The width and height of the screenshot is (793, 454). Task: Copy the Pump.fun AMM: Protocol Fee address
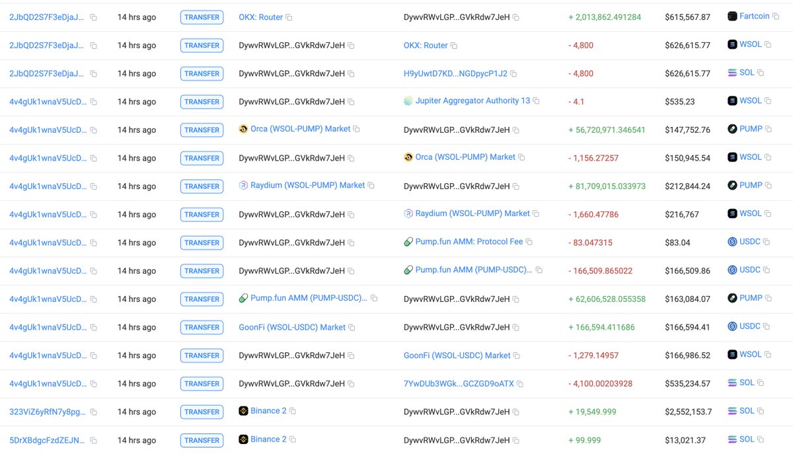pos(529,243)
